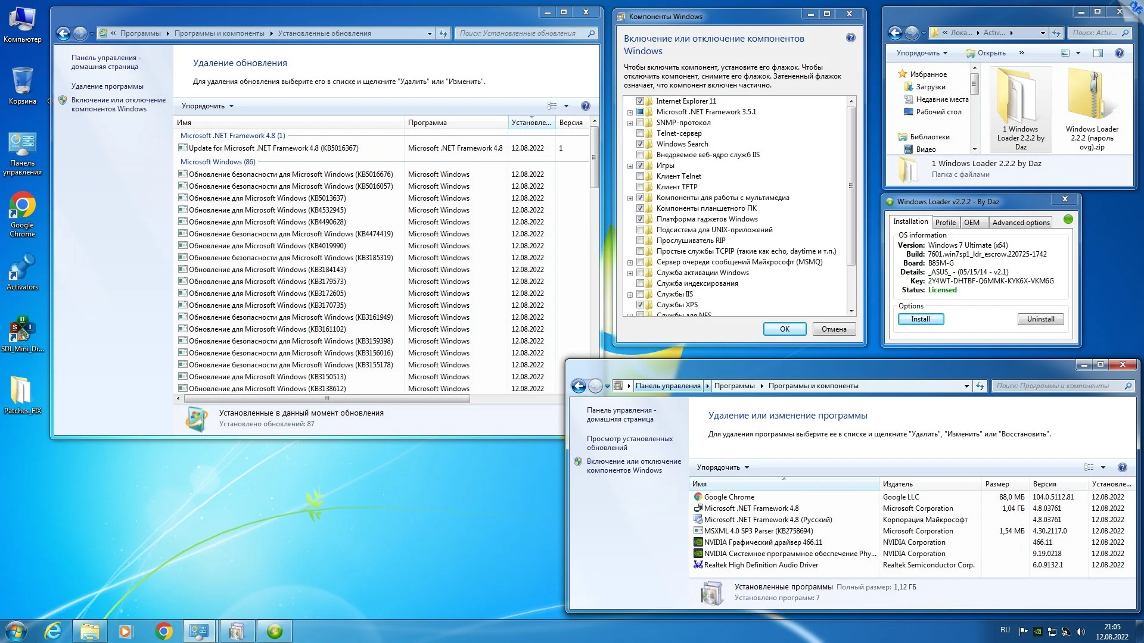The image size is (1144, 643).
Task: Click help icon in Windows Components dialog
Action: (x=850, y=38)
